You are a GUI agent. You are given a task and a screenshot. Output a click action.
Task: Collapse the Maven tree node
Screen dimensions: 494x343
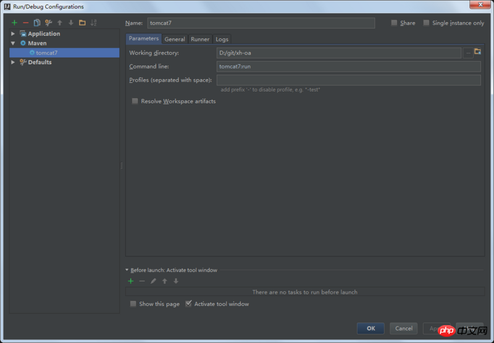click(x=13, y=43)
